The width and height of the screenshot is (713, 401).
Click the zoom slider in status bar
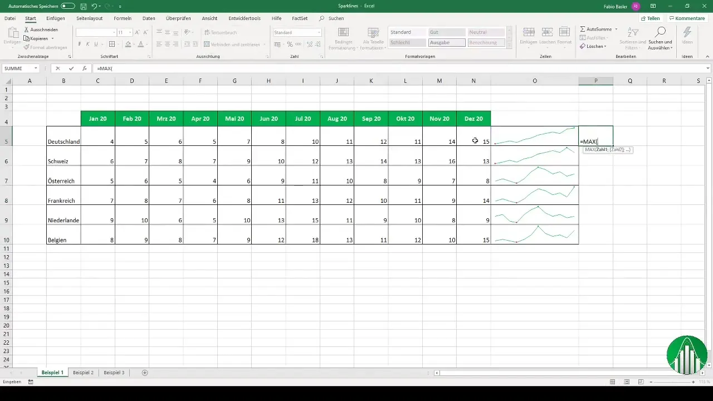671,382
